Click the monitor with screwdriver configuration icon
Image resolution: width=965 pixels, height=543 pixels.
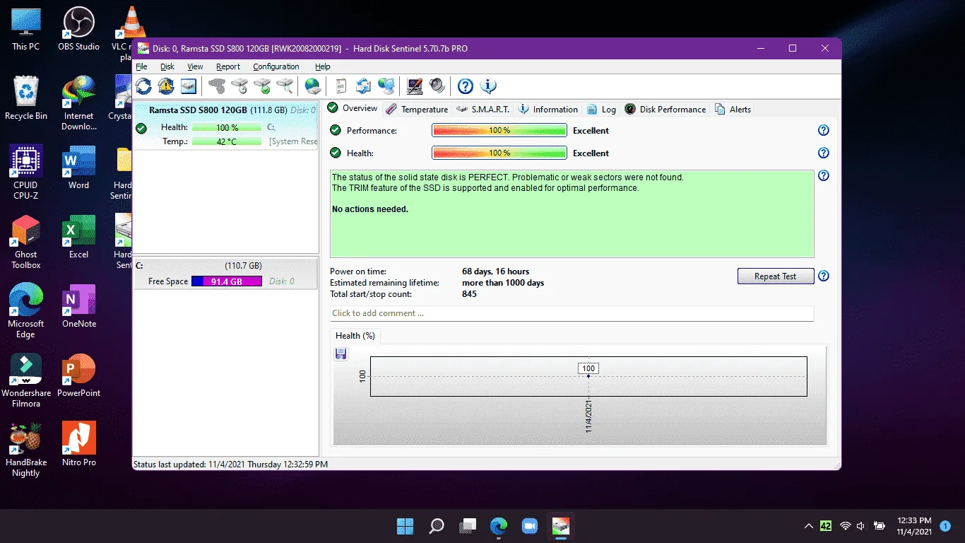tap(415, 86)
